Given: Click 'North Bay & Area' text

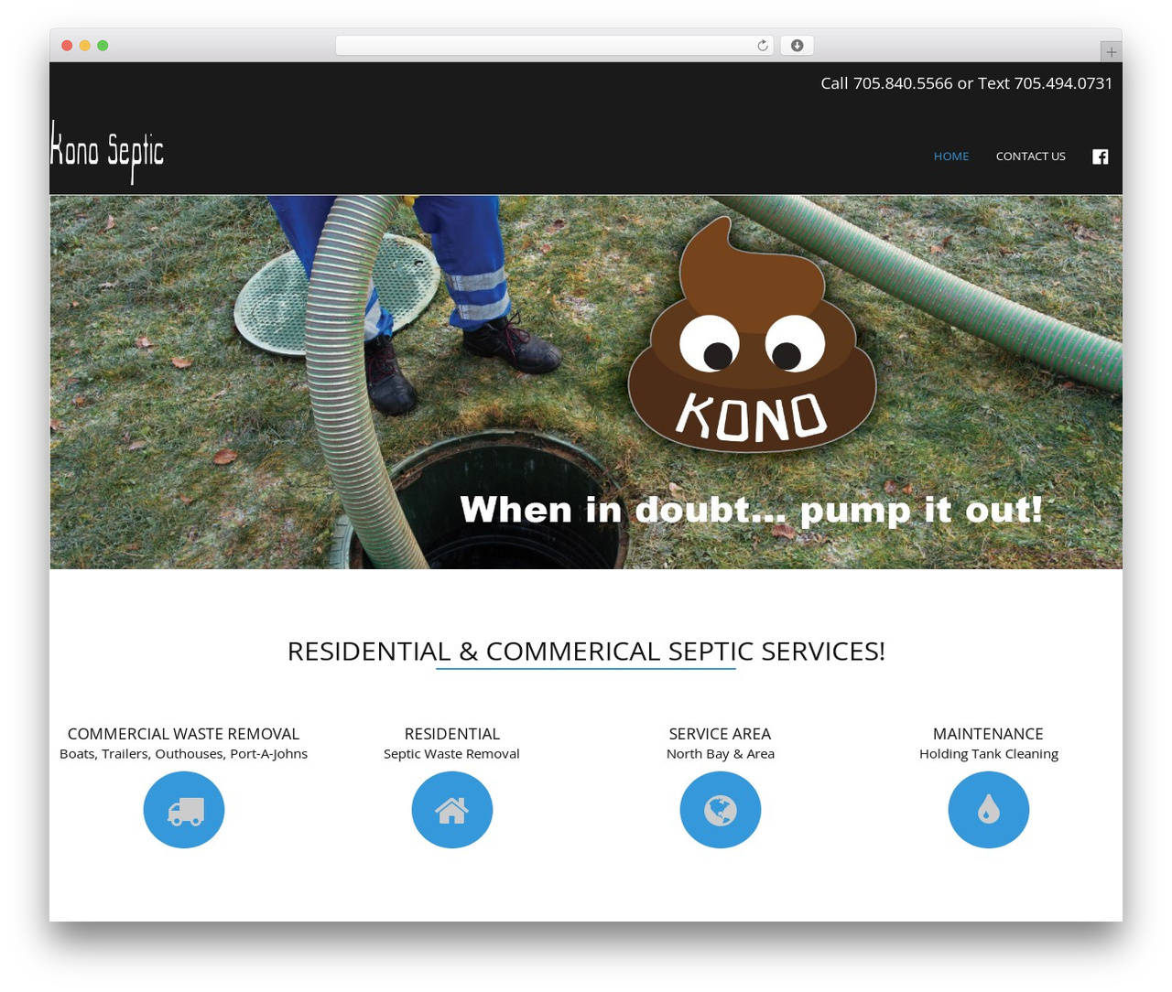Looking at the screenshot, I should point(721,754).
